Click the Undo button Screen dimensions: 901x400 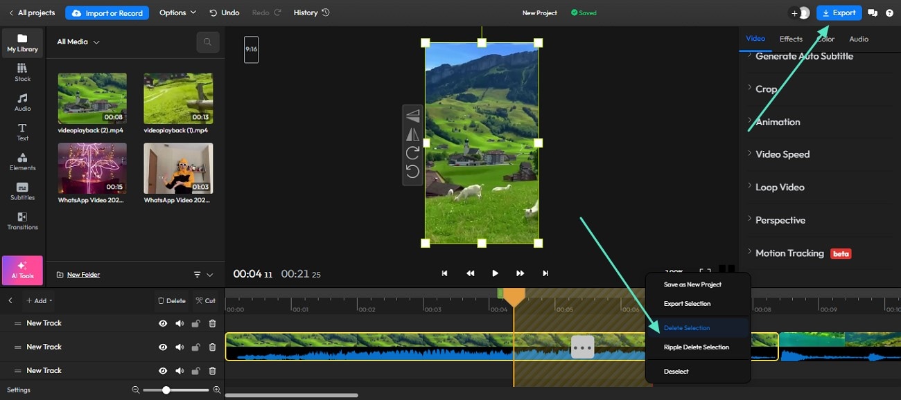224,12
